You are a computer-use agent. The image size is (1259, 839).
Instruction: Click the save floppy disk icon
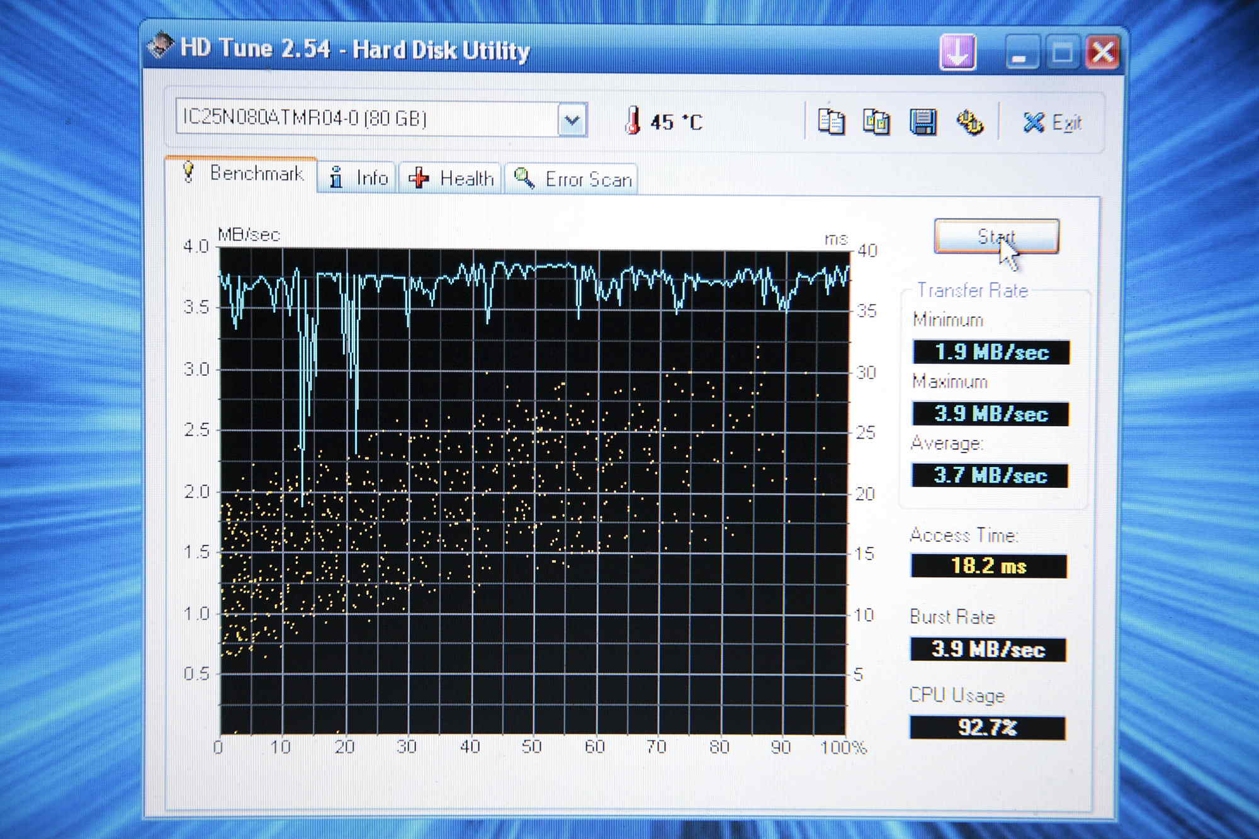[x=923, y=122]
